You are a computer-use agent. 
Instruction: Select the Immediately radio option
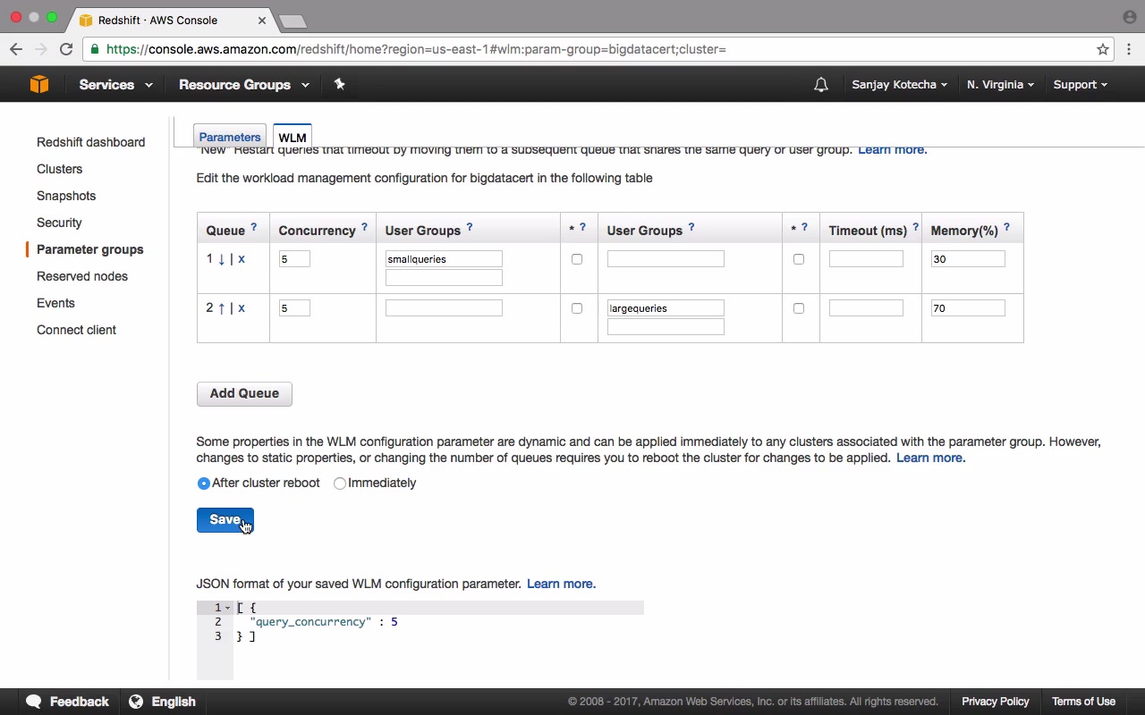pos(340,484)
